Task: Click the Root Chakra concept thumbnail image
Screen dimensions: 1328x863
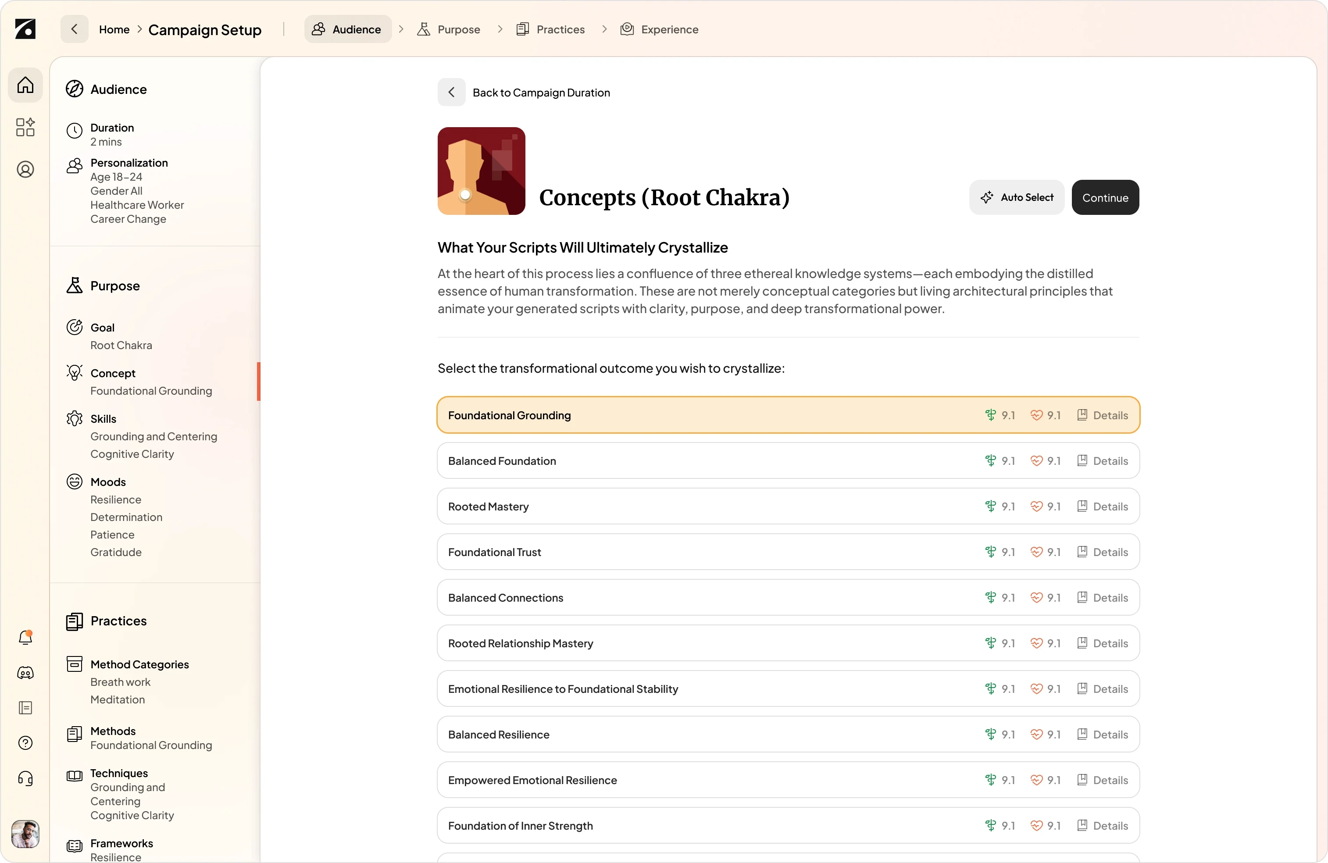Action: click(481, 171)
